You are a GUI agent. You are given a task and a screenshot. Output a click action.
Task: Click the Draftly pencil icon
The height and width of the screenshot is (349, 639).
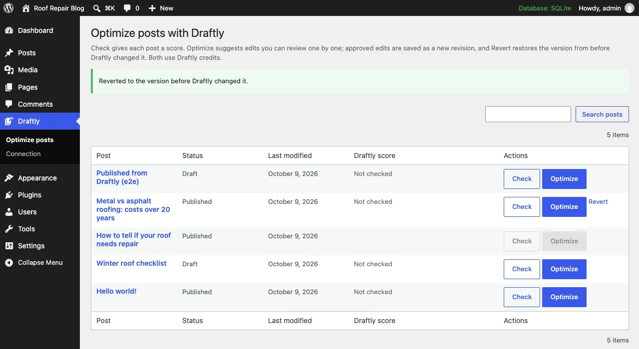pos(9,121)
